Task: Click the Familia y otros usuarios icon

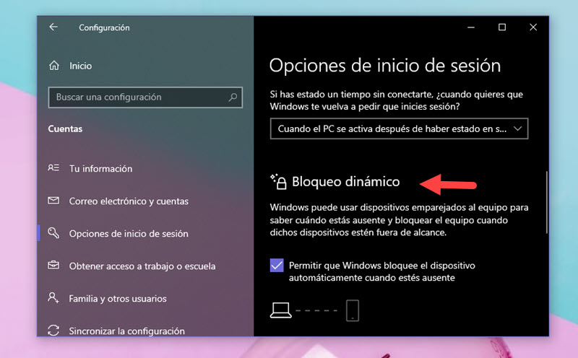Action: click(53, 298)
